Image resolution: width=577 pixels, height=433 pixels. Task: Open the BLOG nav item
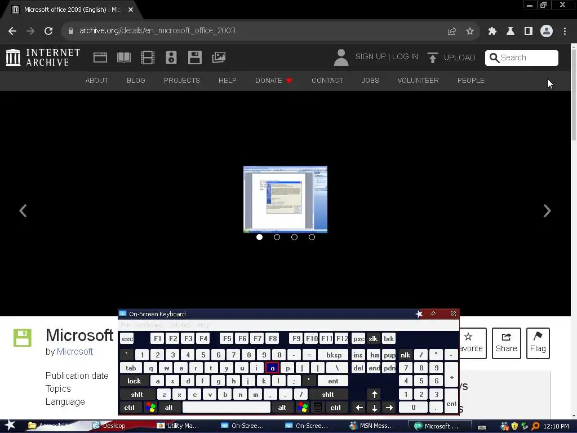pyautogui.click(x=136, y=80)
